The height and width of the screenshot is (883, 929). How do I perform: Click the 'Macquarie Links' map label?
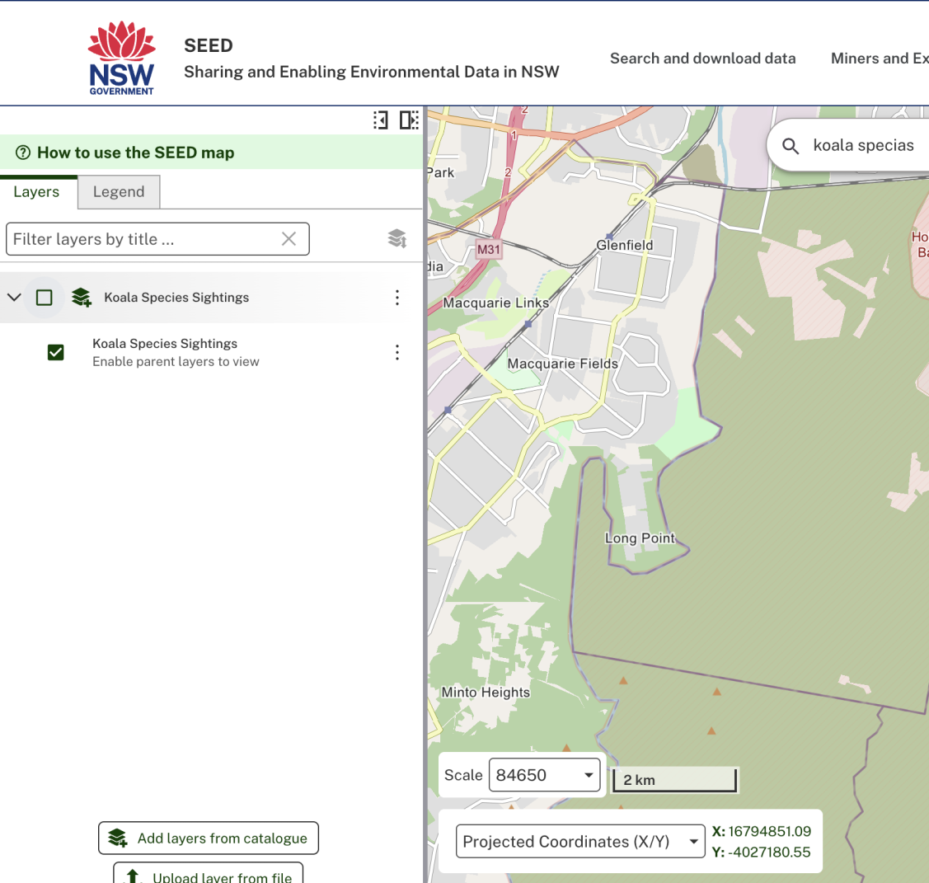pyautogui.click(x=496, y=303)
